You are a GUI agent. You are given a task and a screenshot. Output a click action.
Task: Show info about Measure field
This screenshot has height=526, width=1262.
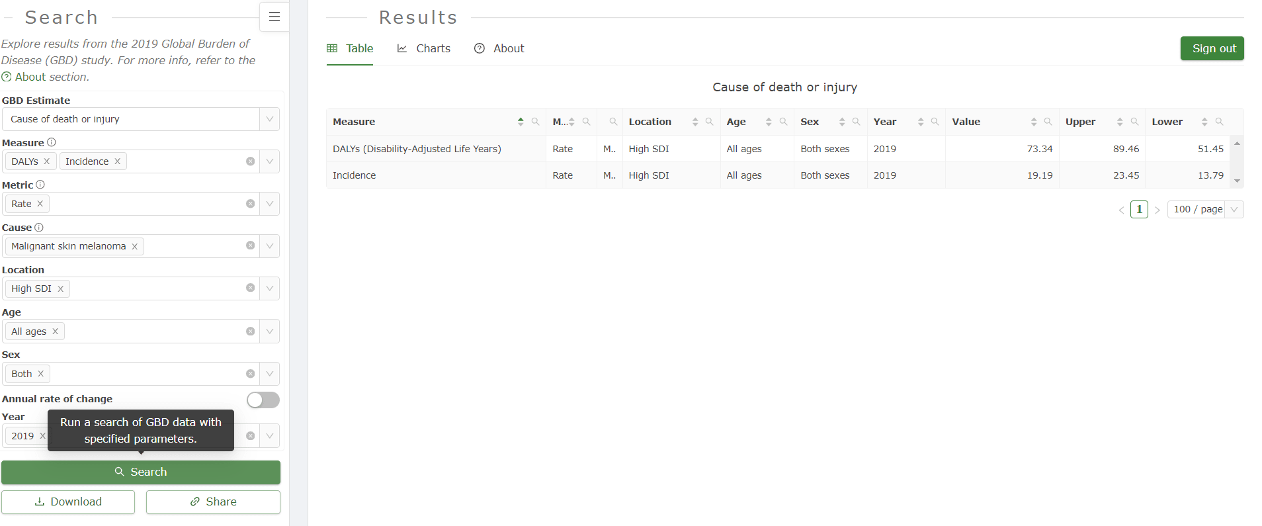pyautogui.click(x=52, y=142)
